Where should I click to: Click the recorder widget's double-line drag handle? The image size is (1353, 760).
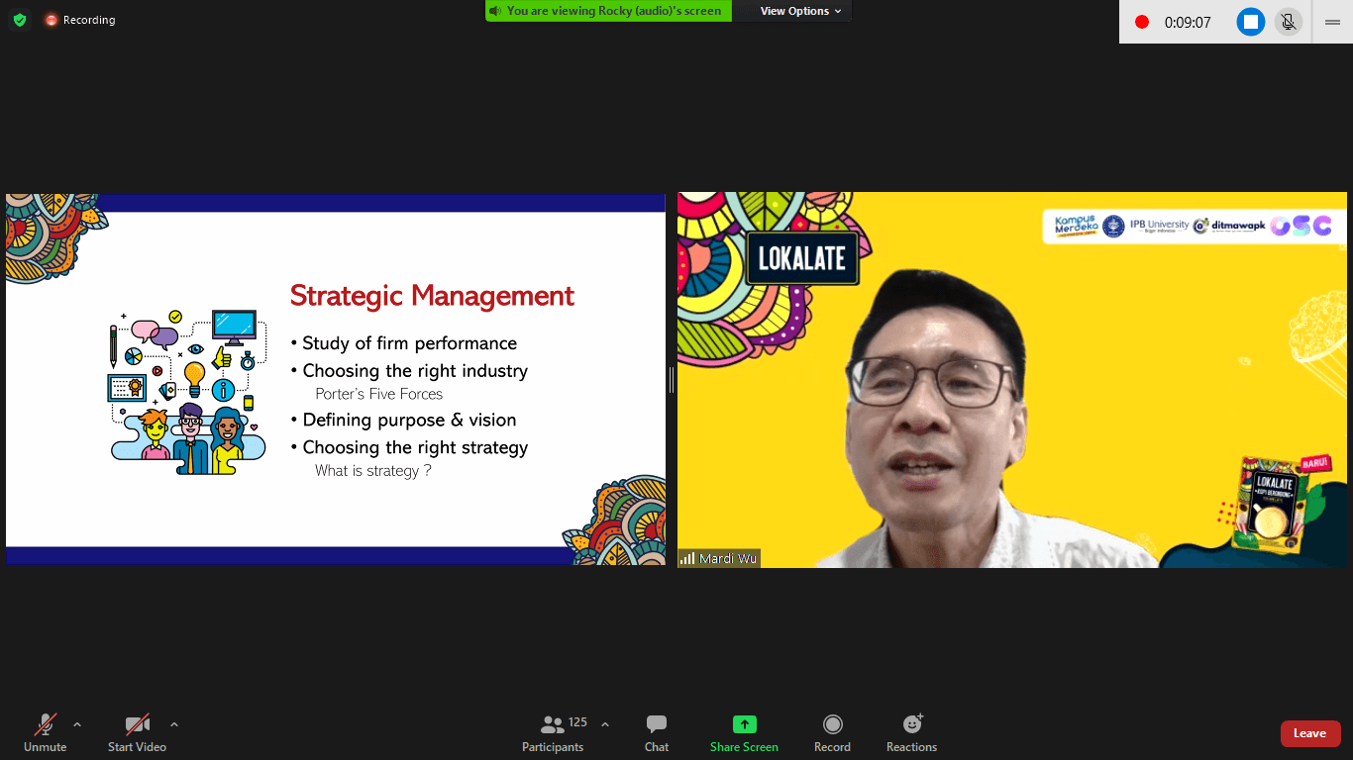click(x=1332, y=22)
